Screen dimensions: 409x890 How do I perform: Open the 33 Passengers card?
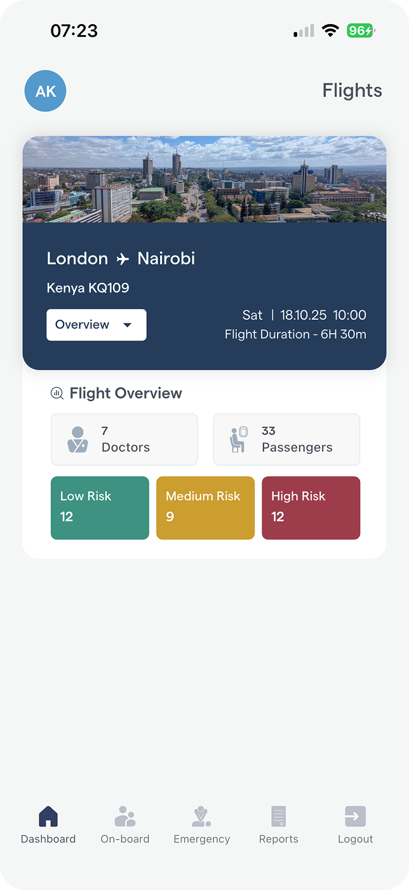pos(286,439)
